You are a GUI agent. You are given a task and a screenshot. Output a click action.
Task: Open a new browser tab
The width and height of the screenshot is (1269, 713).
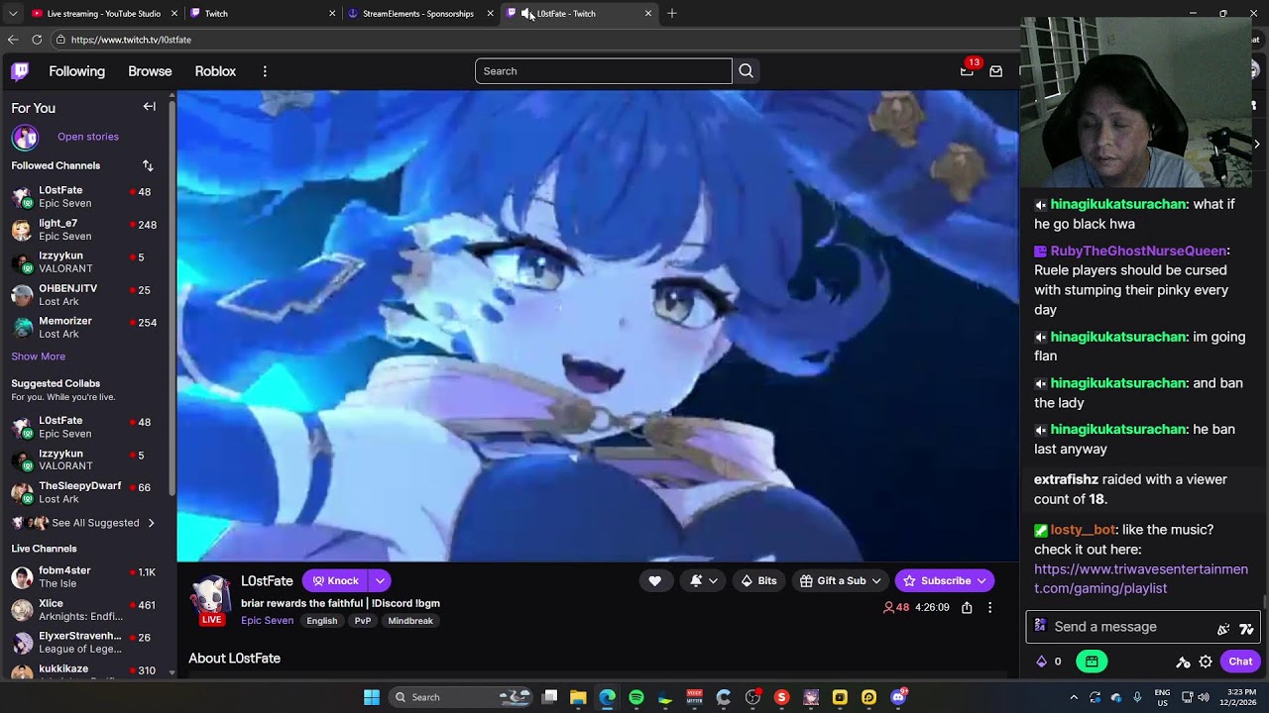tap(672, 14)
